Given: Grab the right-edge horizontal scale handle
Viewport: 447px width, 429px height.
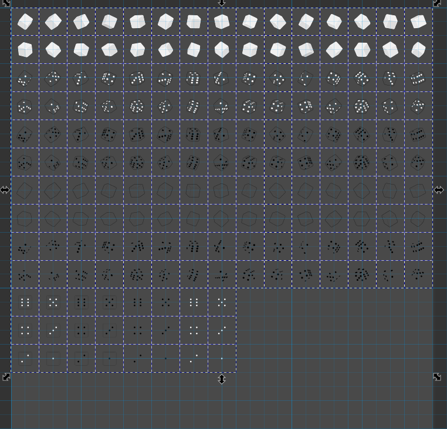Looking at the screenshot, I should point(439,190).
